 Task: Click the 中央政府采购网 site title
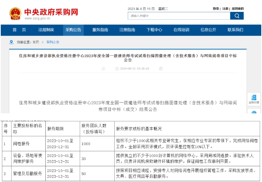(51, 12)
